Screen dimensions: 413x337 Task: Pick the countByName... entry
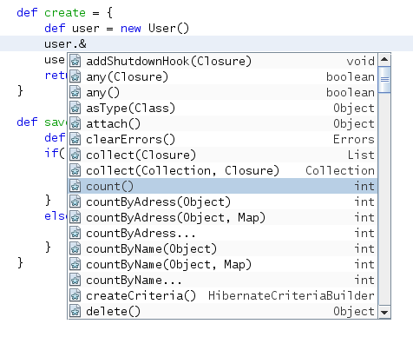[223, 280]
